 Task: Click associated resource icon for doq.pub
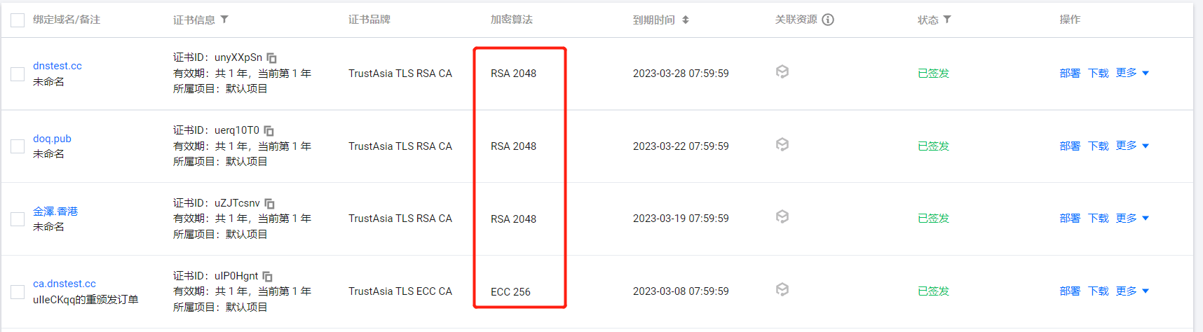tap(782, 144)
